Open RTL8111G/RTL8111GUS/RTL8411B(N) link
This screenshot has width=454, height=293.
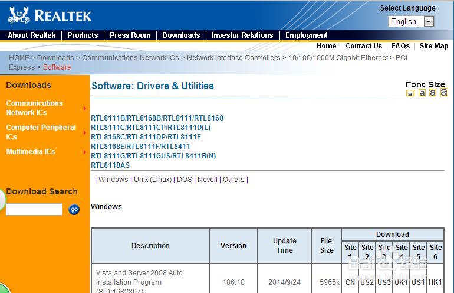pos(153,156)
